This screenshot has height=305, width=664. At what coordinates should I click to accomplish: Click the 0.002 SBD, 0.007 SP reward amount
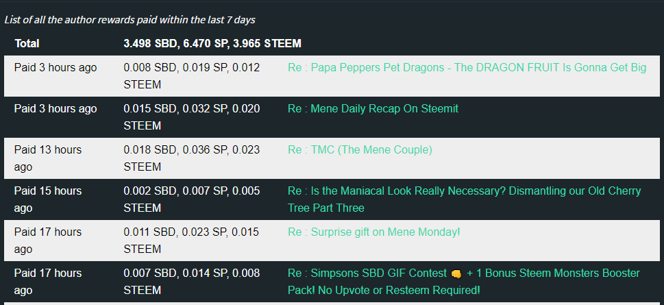coord(192,199)
